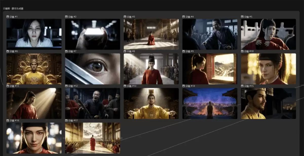Click the 分镜 #13 label text
The height and width of the screenshot is (156, 304).
coord(131,86)
